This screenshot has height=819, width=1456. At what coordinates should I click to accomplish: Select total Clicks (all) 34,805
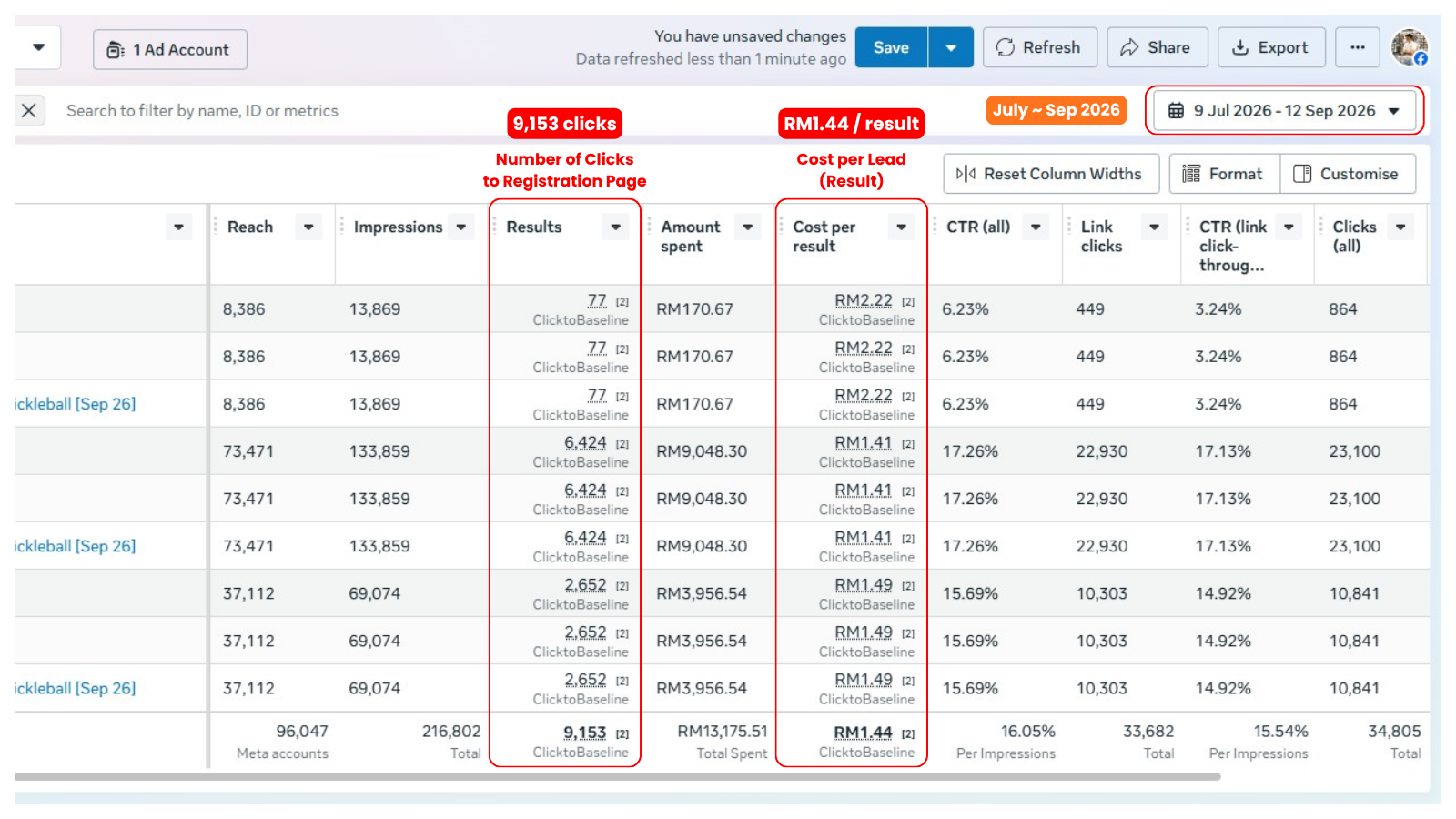click(1394, 731)
